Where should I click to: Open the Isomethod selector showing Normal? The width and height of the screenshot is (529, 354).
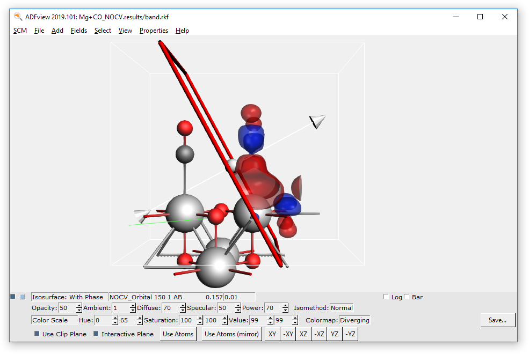(342, 308)
